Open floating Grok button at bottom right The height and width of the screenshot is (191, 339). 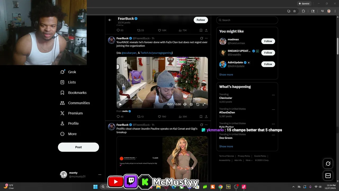[x=328, y=164]
